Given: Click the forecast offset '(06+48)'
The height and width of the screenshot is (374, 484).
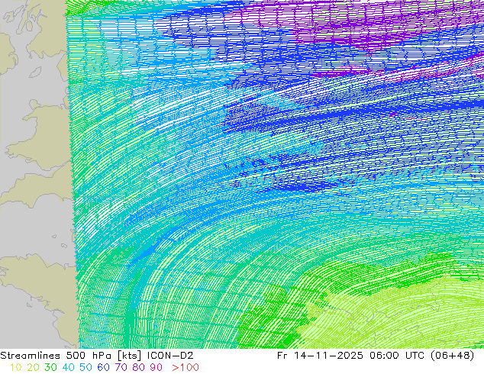Looking at the screenshot, I should click(453, 356).
